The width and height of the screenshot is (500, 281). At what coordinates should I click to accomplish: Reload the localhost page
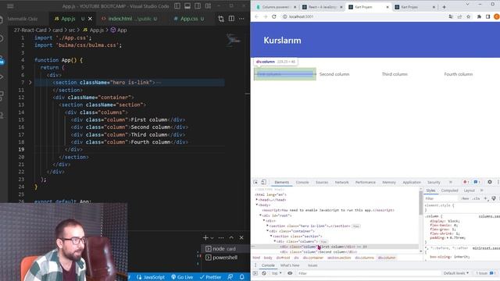coord(274,16)
